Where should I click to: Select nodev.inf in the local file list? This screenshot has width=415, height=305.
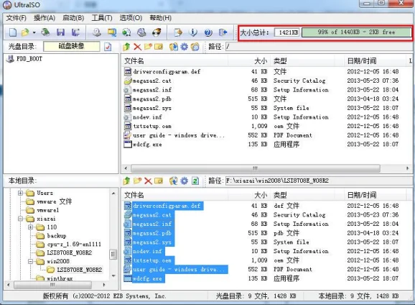click(147, 251)
